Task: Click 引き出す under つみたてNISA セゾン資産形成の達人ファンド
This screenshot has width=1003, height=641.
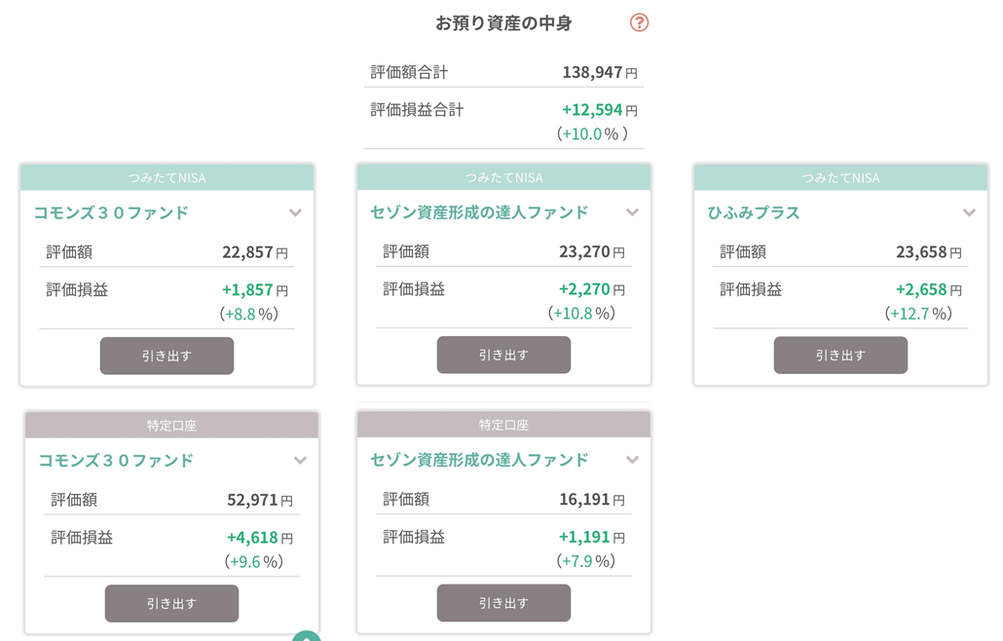Action: 503,355
